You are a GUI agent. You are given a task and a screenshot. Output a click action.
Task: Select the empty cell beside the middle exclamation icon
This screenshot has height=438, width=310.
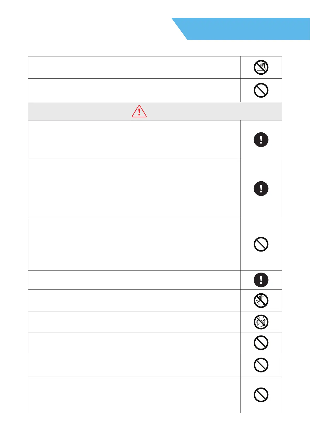click(x=134, y=189)
